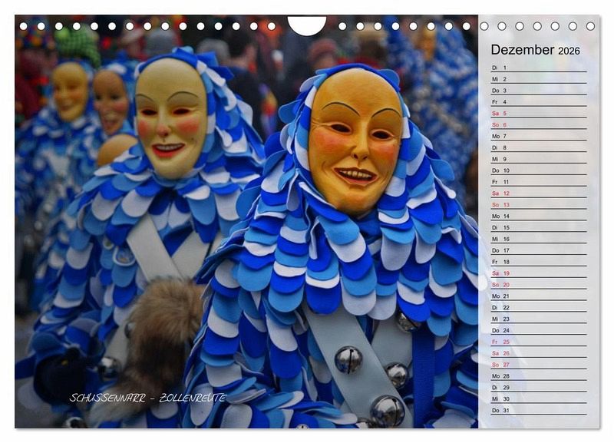Select the red Fr 25 holiday entry
The height and width of the screenshot is (443, 614).
click(x=537, y=342)
